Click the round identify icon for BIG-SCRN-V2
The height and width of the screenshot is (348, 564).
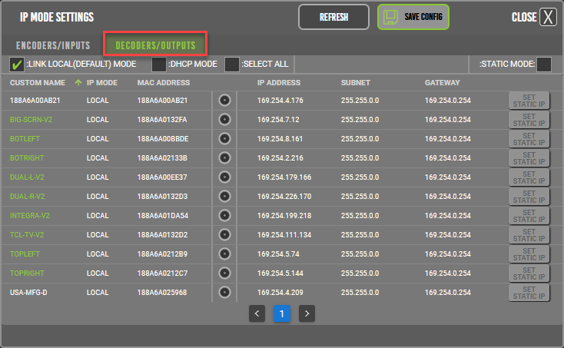224,120
